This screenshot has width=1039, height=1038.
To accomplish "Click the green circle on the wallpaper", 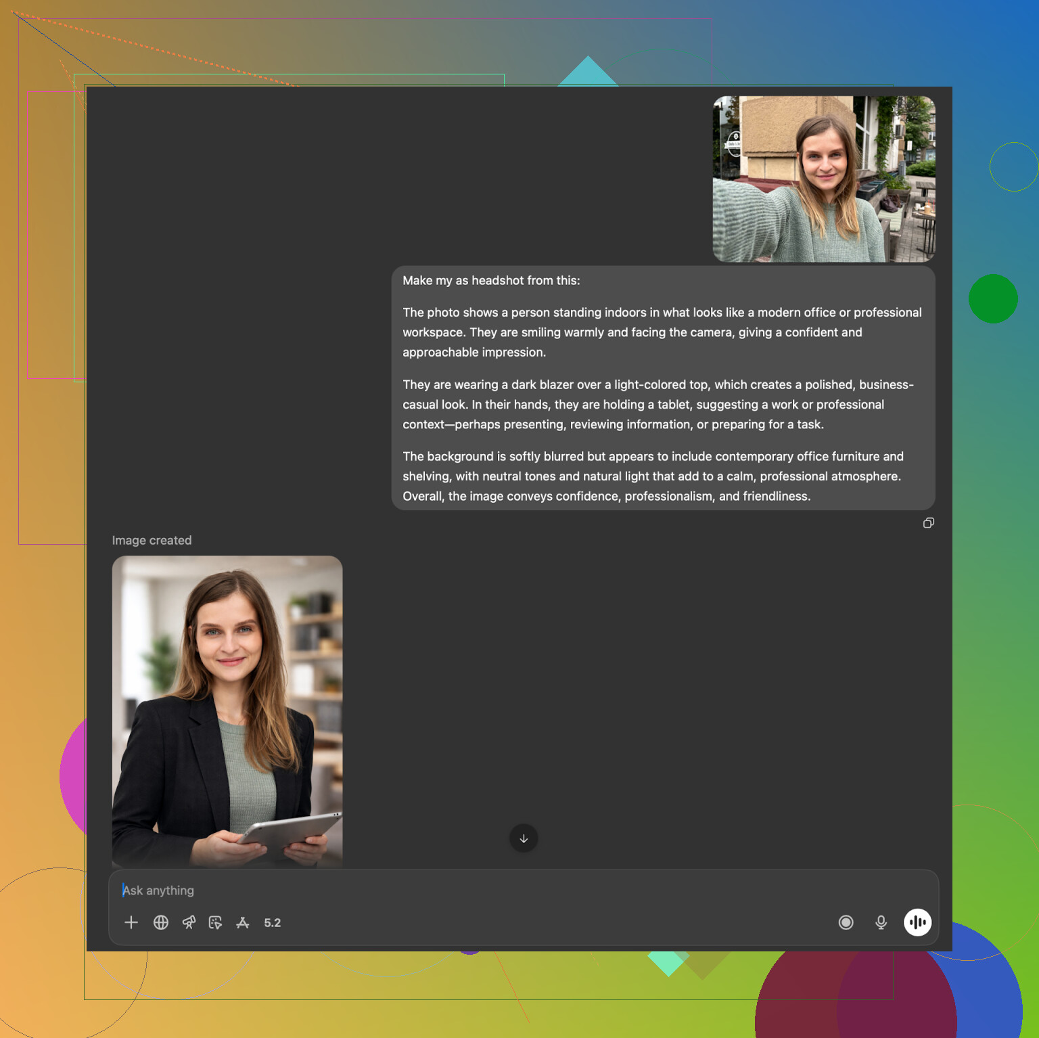I will coord(993,298).
